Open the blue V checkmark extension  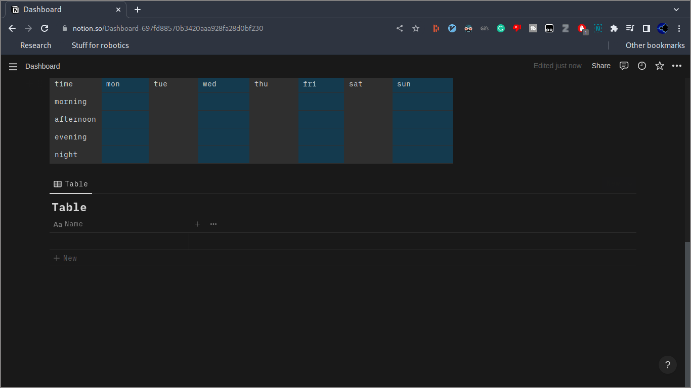[x=452, y=28]
